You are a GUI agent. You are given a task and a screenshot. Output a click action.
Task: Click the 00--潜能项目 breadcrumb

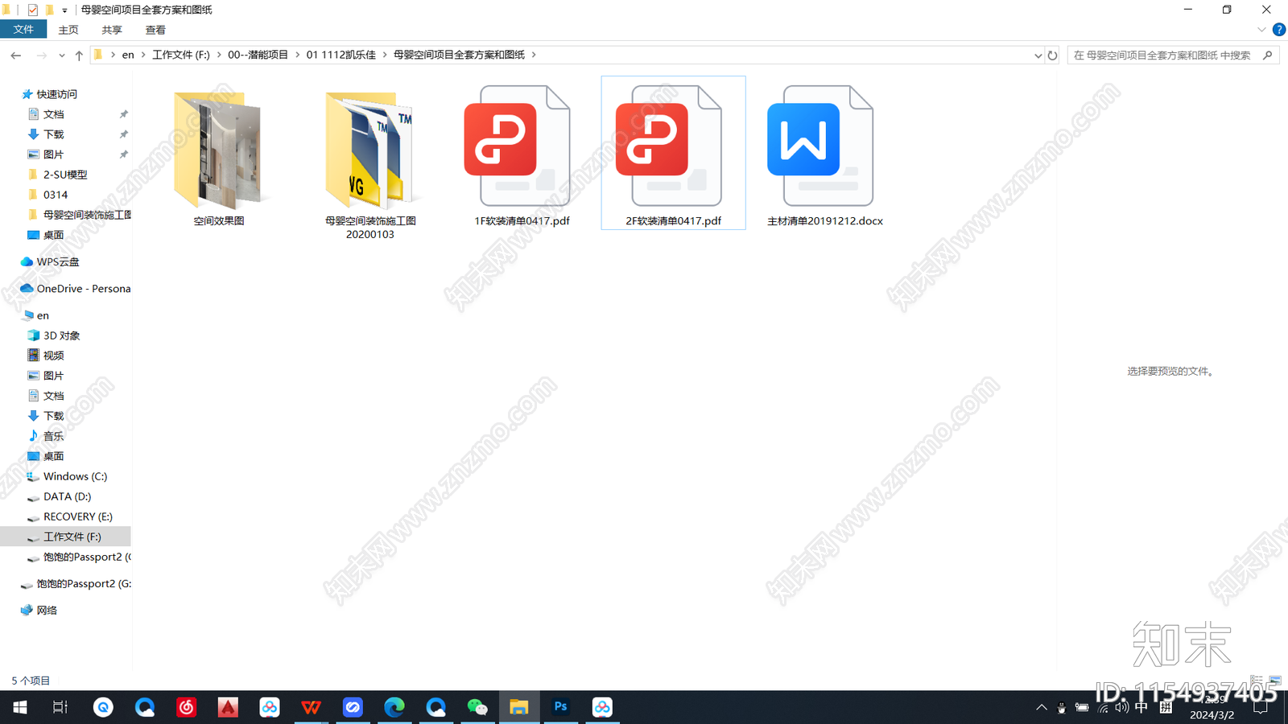point(258,55)
